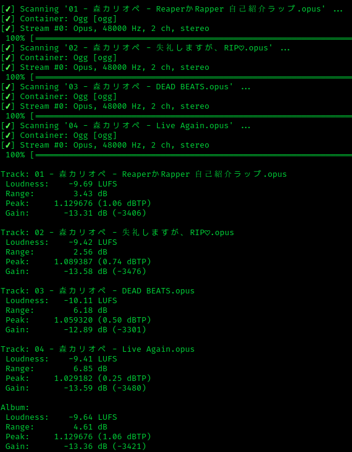The image size is (352, 452).
Task: Click the Gain value -13.58 dB (-3476)
Action: (x=105, y=271)
